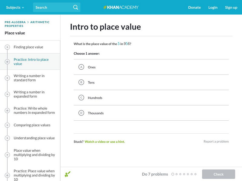The height and width of the screenshot is (181, 242).
Task: Click the star icon for Practice: Write whole numbers in expanded form
Action: (x=8, y=110)
